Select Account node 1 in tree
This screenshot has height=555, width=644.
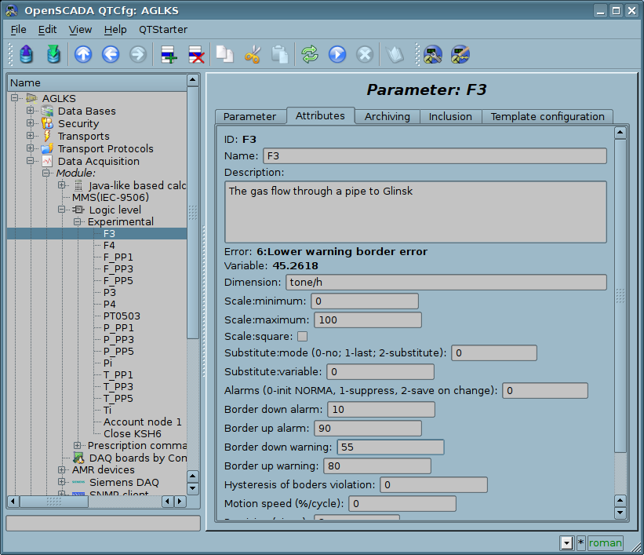coord(142,422)
